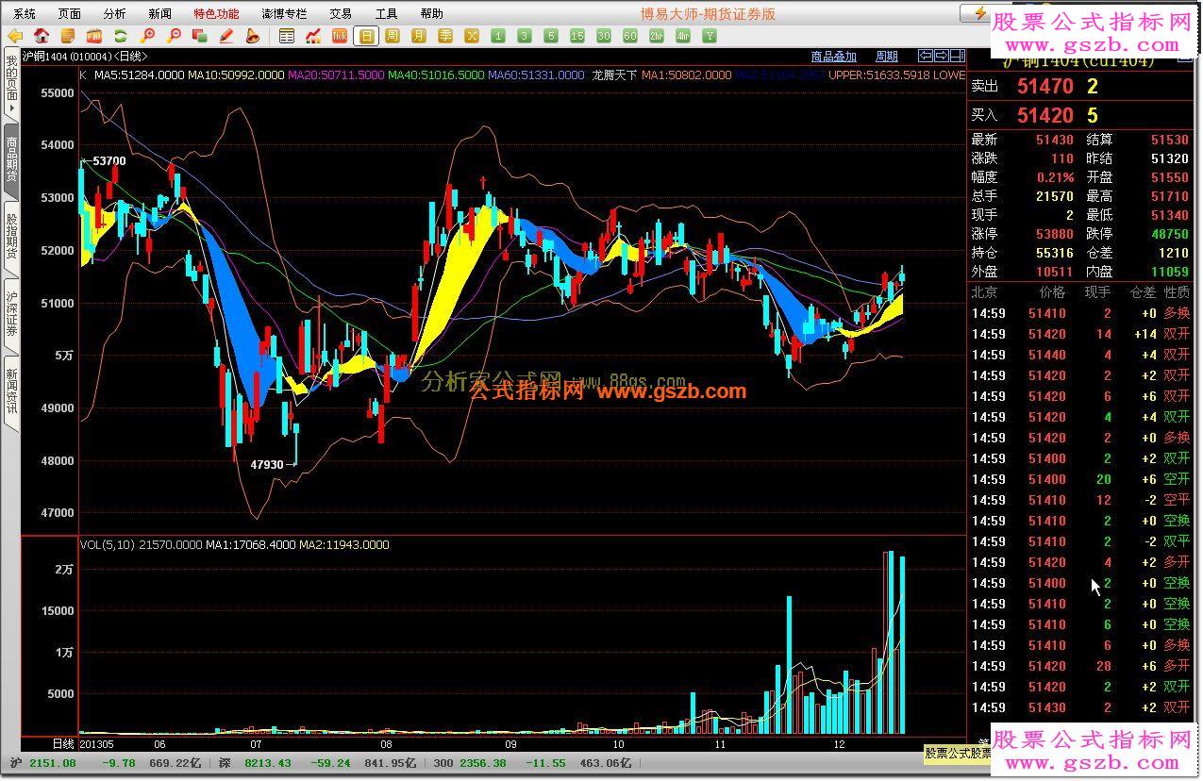Open the 澎博专栏 menu
The height and width of the screenshot is (781, 1203).
click(x=284, y=13)
